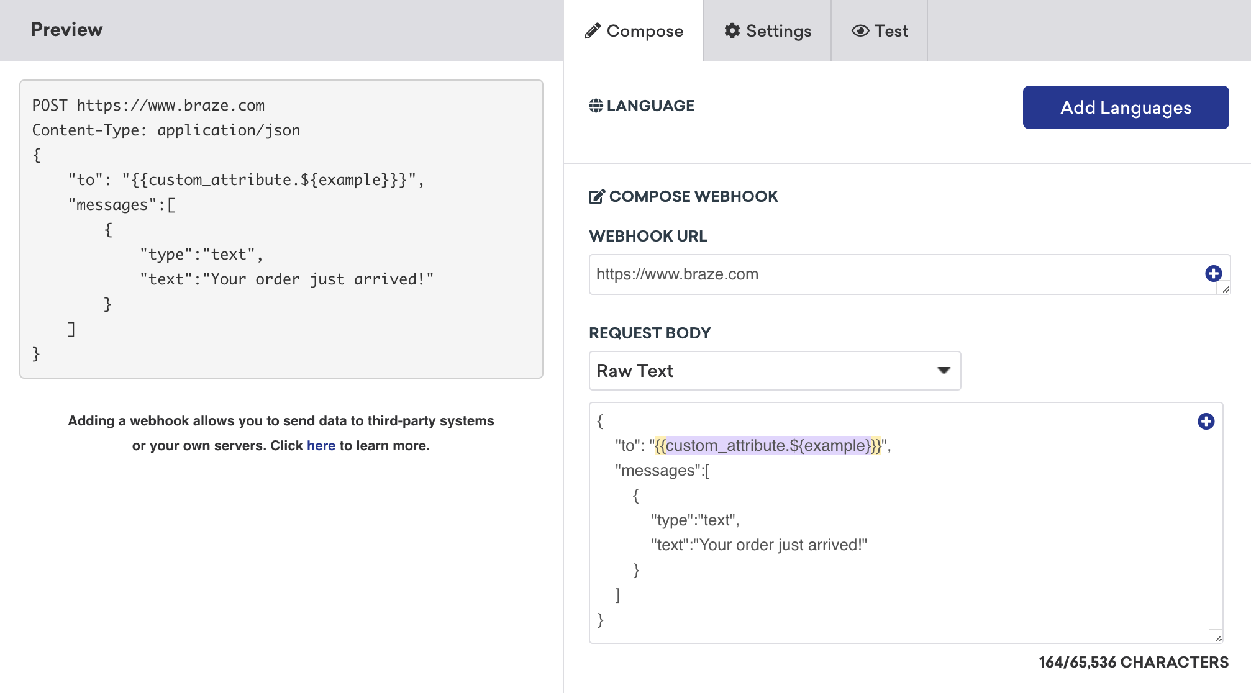Click the resize handle of Webhook URL field
The image size is (1251, 693).
pos(1225,289)
